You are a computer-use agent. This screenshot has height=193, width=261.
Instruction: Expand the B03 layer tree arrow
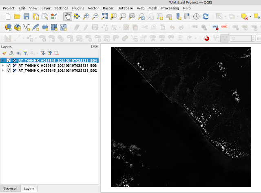(3, 66)
